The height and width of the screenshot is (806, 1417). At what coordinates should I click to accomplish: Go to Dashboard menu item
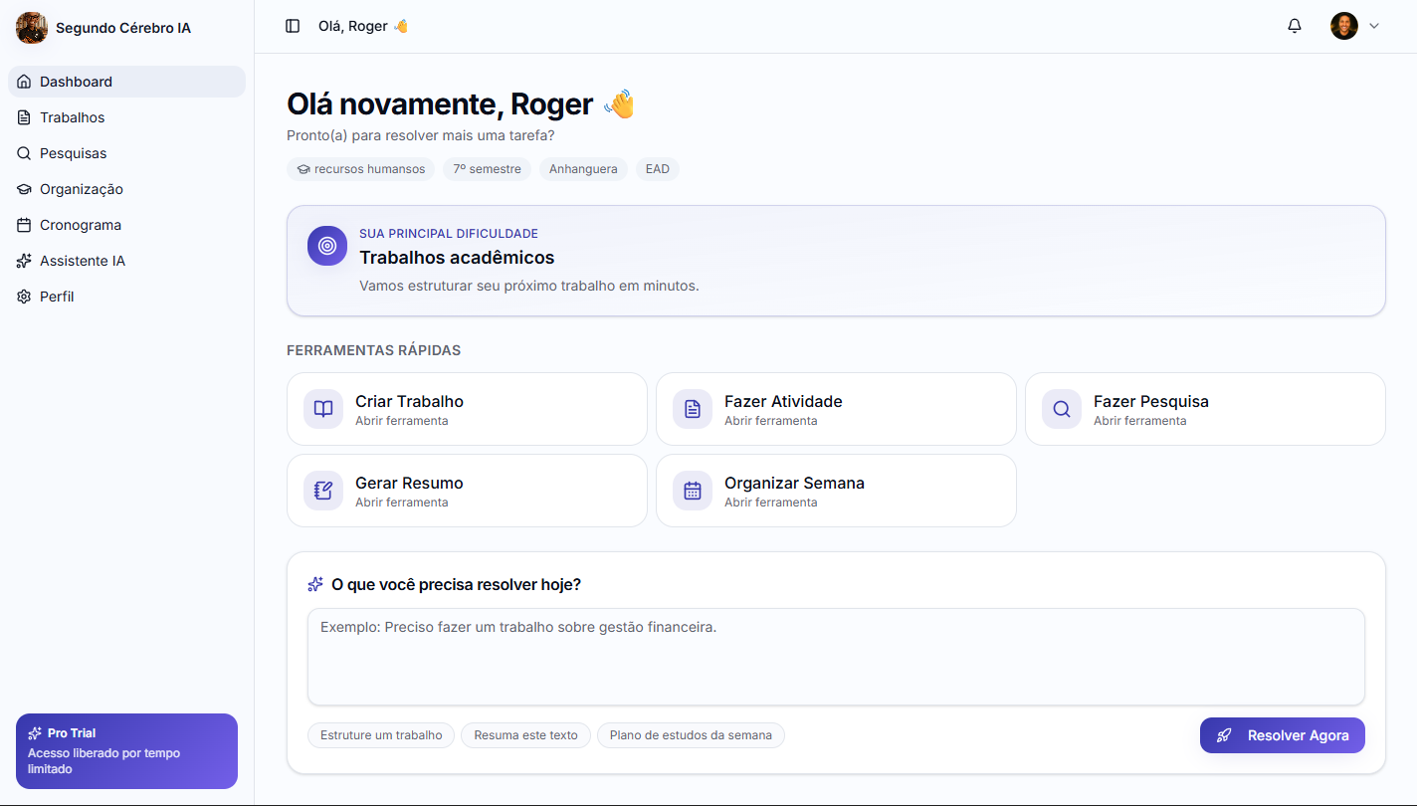click(126, 82)
